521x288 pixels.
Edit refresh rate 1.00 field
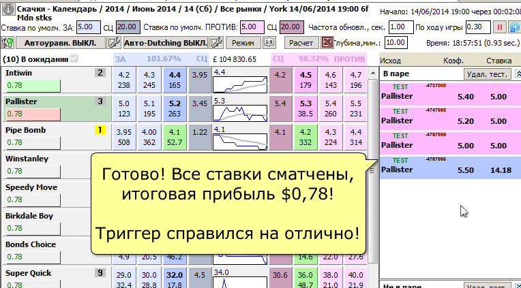click(x=401, y=27)
